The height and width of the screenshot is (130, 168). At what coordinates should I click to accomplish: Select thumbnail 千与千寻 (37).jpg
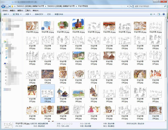click(x=32, y=91)
